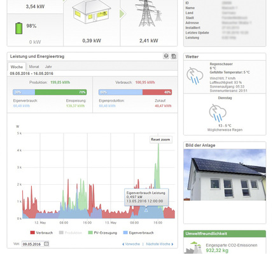Viewport: 273px width, 254px height.
Task: Click the green arrow toward the grid
Action: [x=123, y=14]
